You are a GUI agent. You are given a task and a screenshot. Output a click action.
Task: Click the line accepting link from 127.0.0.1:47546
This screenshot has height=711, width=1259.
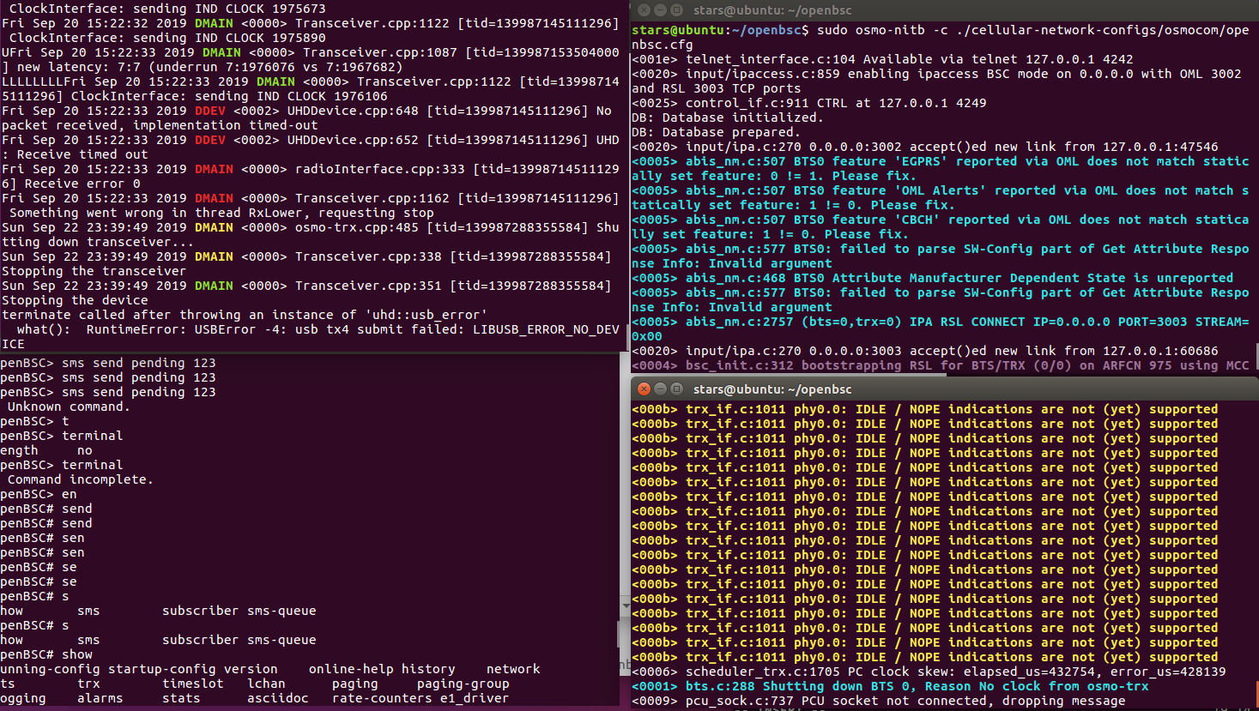(x=925, y=147)
